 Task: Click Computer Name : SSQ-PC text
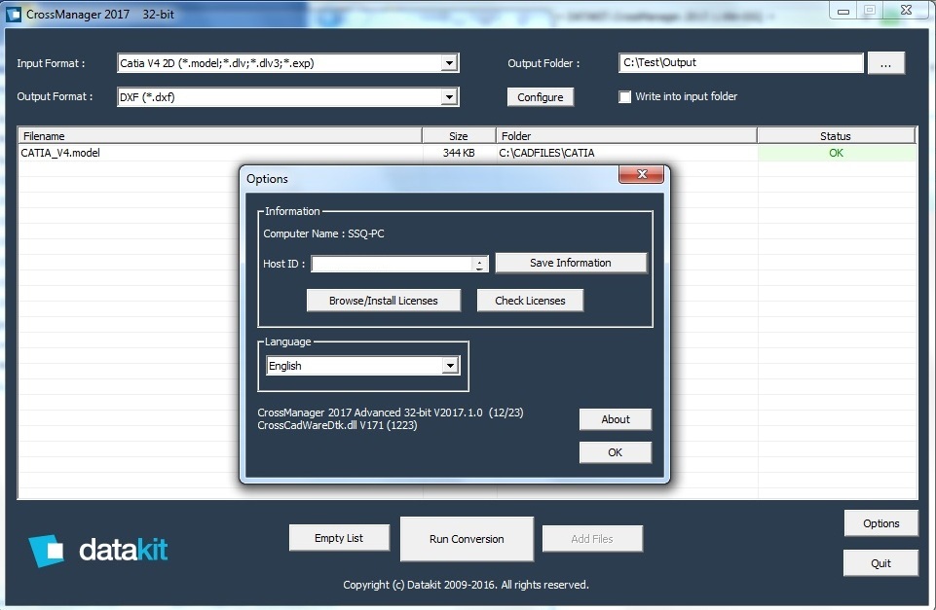click(323, 233)
